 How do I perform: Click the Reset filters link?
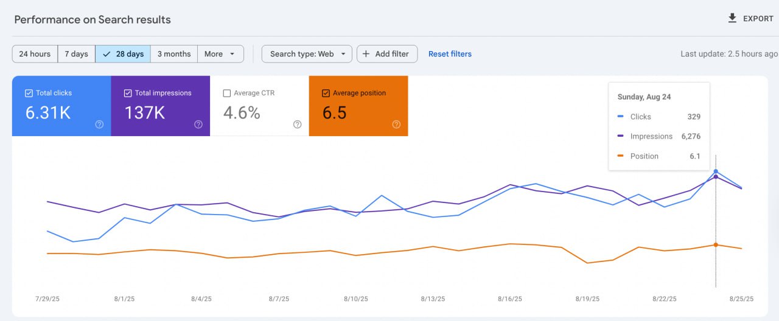click(x=450, y=54)
